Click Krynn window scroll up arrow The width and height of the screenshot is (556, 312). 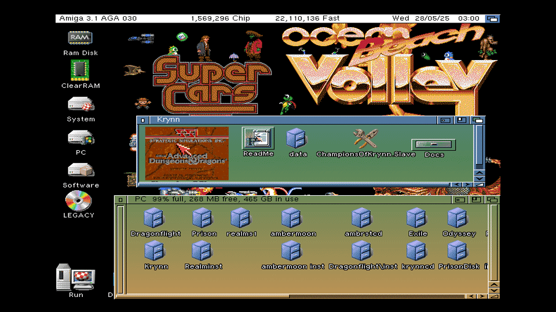480,173
